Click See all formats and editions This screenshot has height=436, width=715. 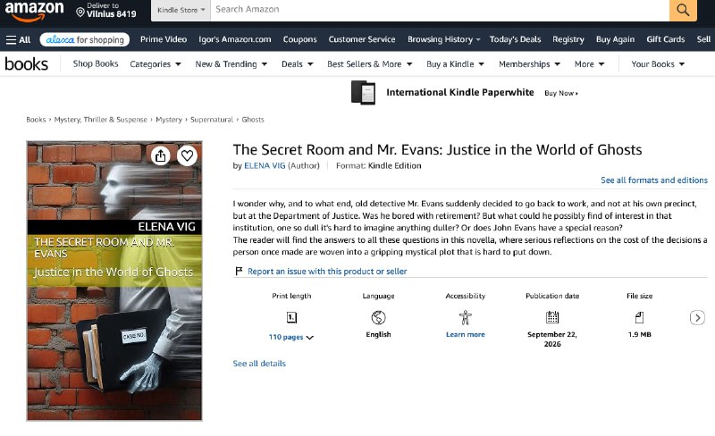tap(654, 180)
